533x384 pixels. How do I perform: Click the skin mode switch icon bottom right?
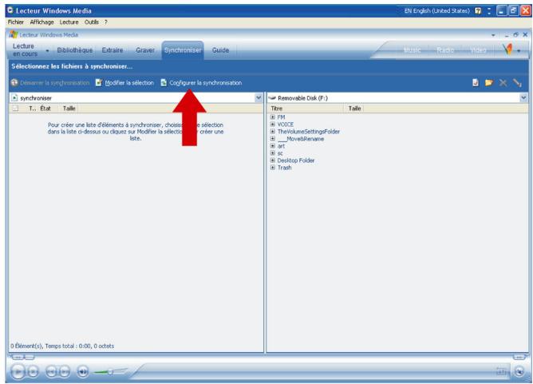(x=519, y=371)
